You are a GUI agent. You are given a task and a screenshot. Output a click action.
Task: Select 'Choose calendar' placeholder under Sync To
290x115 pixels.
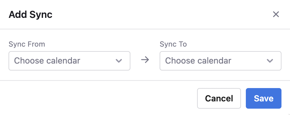pos(198,61)
